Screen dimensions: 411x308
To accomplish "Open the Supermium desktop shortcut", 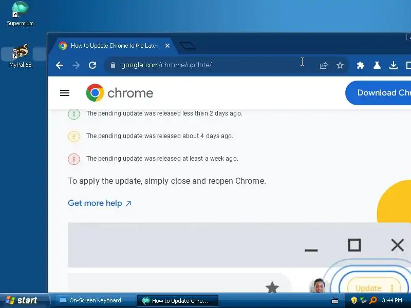I will coord(20,14).
